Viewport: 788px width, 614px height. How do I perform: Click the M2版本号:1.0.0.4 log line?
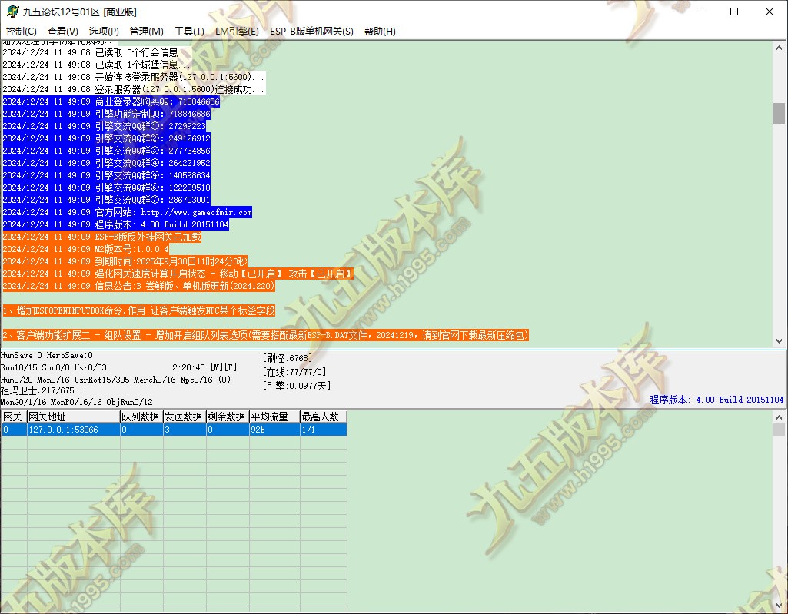(x=85, y=249)
